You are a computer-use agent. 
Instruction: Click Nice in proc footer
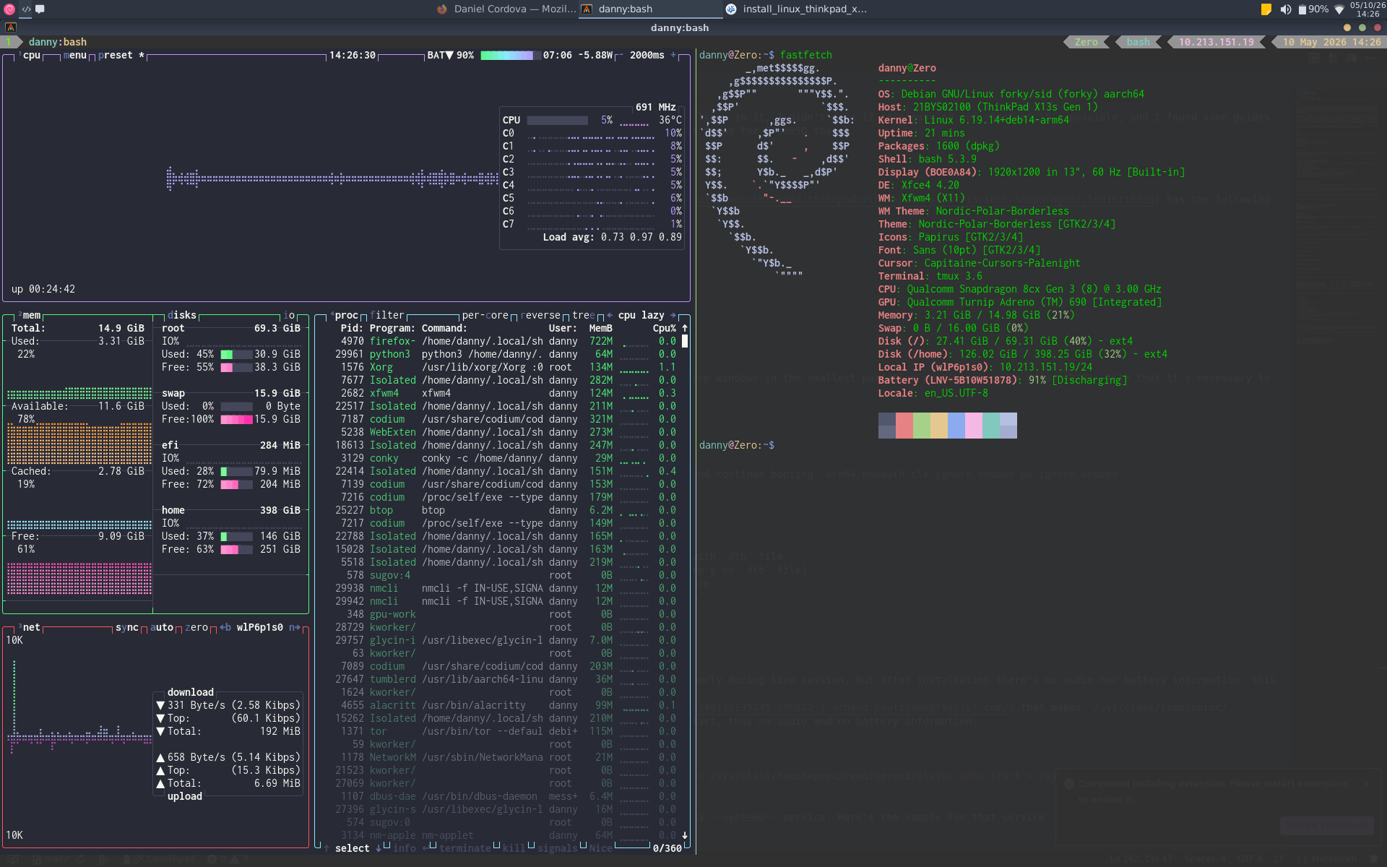[601, 848]
